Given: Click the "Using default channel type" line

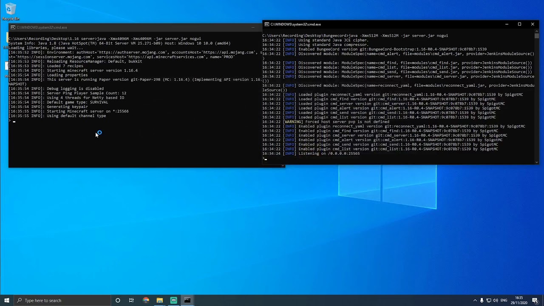Looking at the screenshot, I should coord(57,116).
